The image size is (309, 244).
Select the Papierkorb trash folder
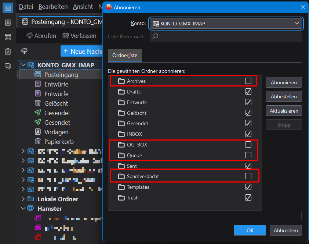tap(59, 142)
